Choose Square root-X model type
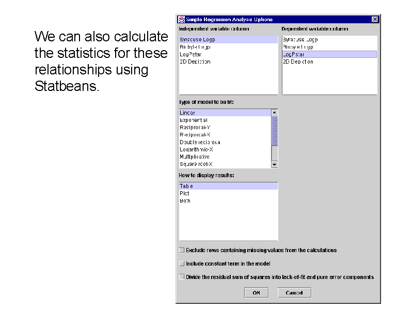This screenshot has height=310, width=413. click(195, 164)
